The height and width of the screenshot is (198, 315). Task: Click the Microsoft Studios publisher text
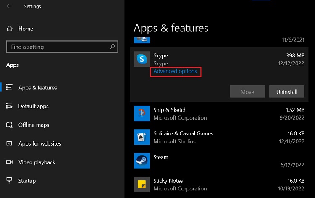point(174,141)
